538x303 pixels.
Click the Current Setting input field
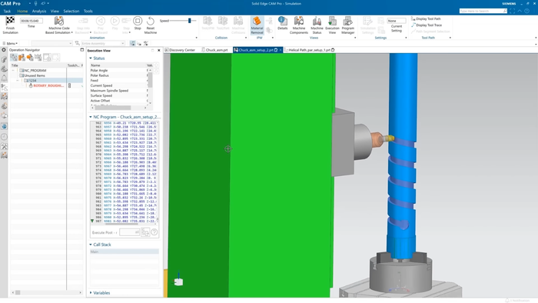(x=397, y=21)
